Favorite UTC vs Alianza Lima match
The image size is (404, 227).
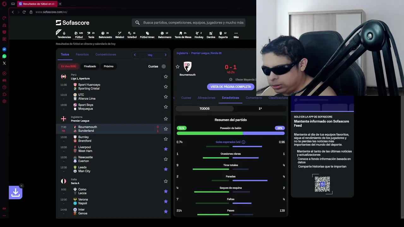pos(166,97)
